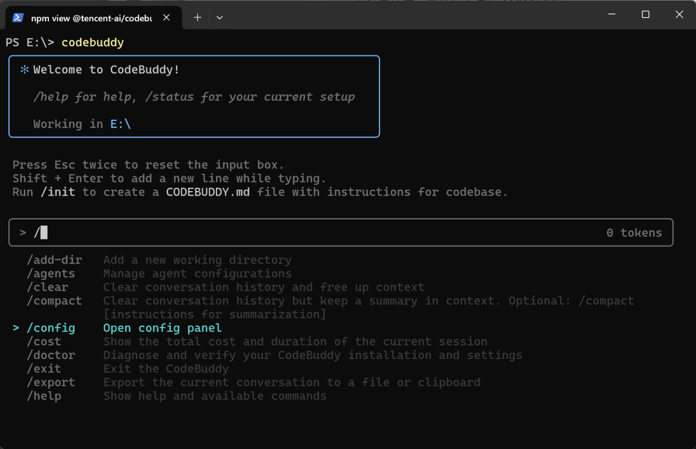Select the /doctor command
Image resolution: width=696 pixels, height=449 pixels.
[50, 355]
